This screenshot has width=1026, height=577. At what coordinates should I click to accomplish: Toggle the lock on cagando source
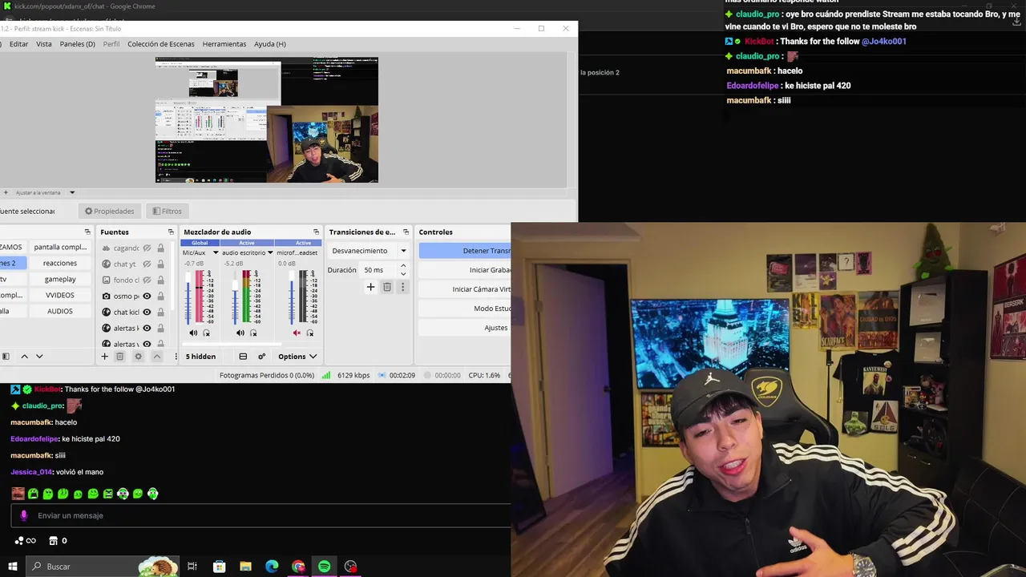160,248
